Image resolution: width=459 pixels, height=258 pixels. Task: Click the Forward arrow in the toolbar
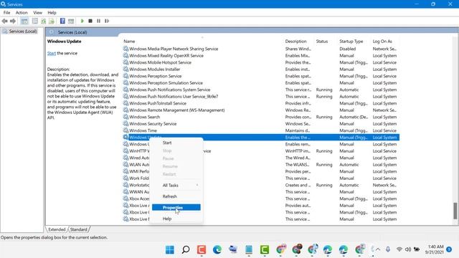pyautogui.click(x=13, y=21)
